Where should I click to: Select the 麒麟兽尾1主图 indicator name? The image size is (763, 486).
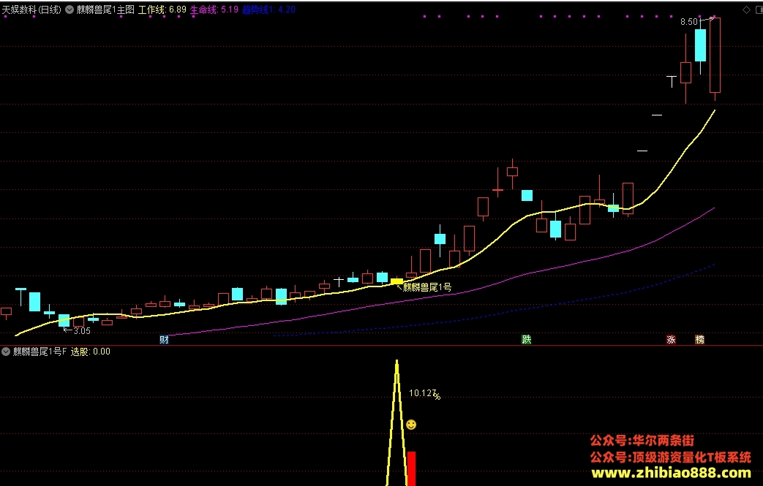105,10
